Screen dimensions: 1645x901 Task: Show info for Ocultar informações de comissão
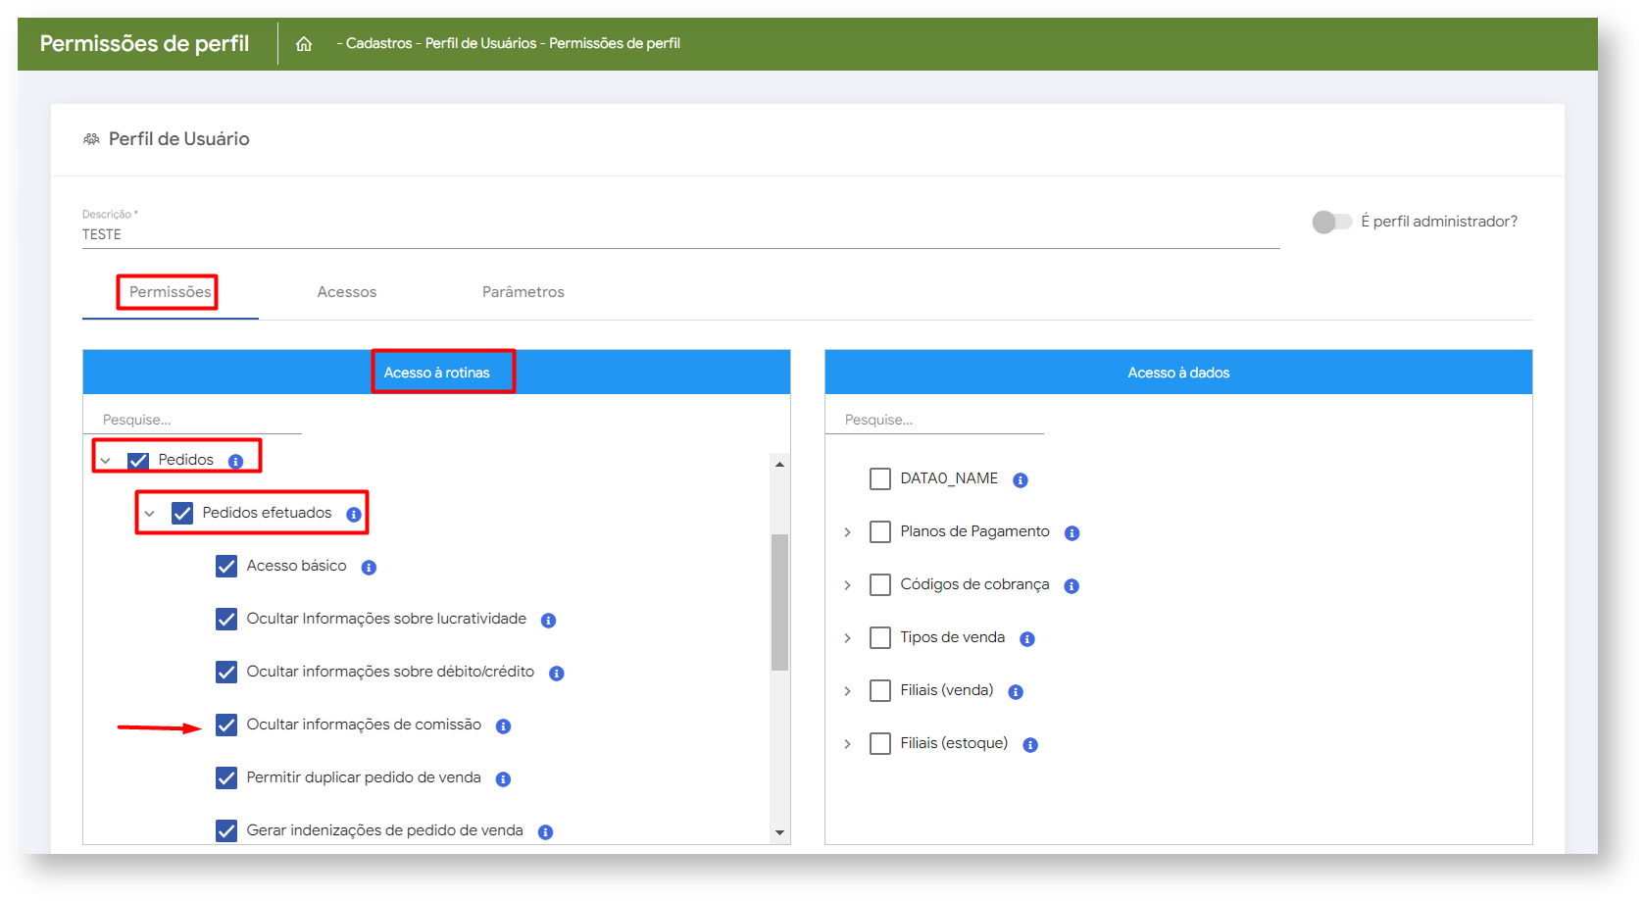click(503, 726)
